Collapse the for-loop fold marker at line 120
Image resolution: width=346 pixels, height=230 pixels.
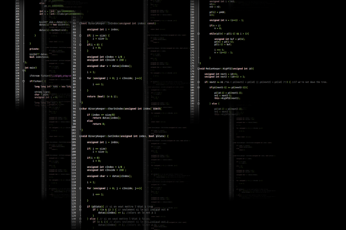pyautogui.click(x=80, y=189)
